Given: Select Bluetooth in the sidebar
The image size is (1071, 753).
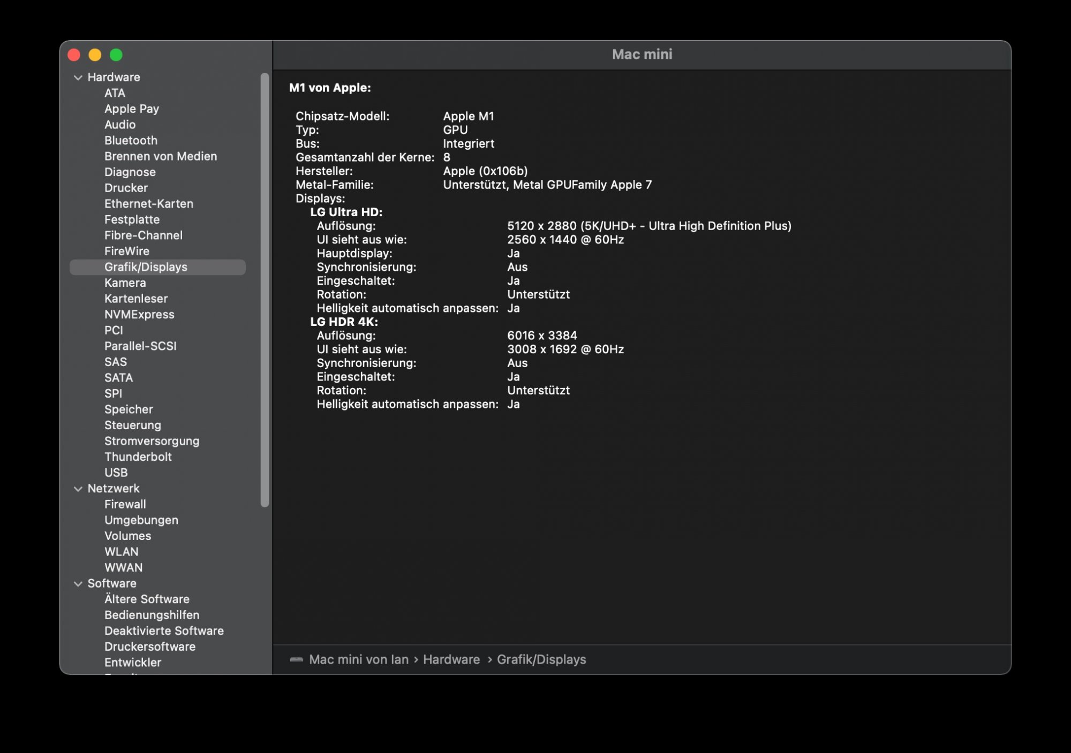Looking at the screenshot, I should [x=131, y=140].
